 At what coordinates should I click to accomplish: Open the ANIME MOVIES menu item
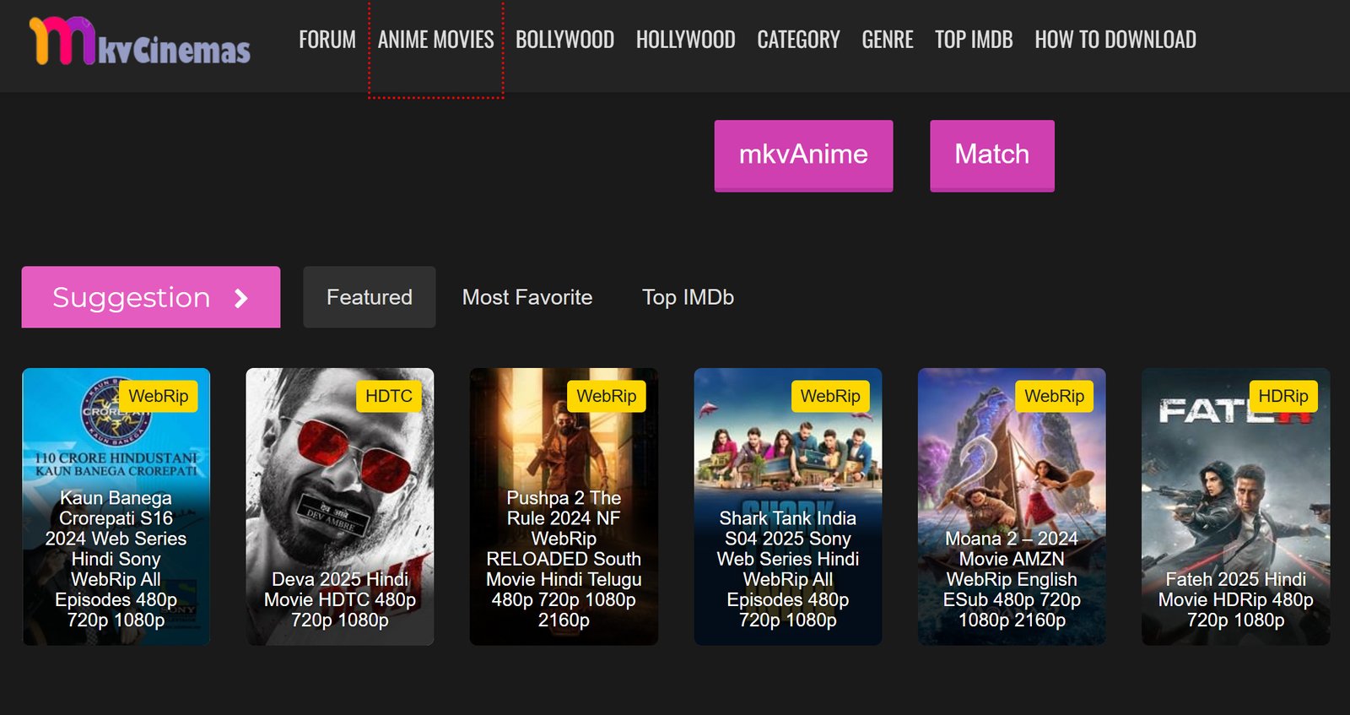(x=435, y=40)
